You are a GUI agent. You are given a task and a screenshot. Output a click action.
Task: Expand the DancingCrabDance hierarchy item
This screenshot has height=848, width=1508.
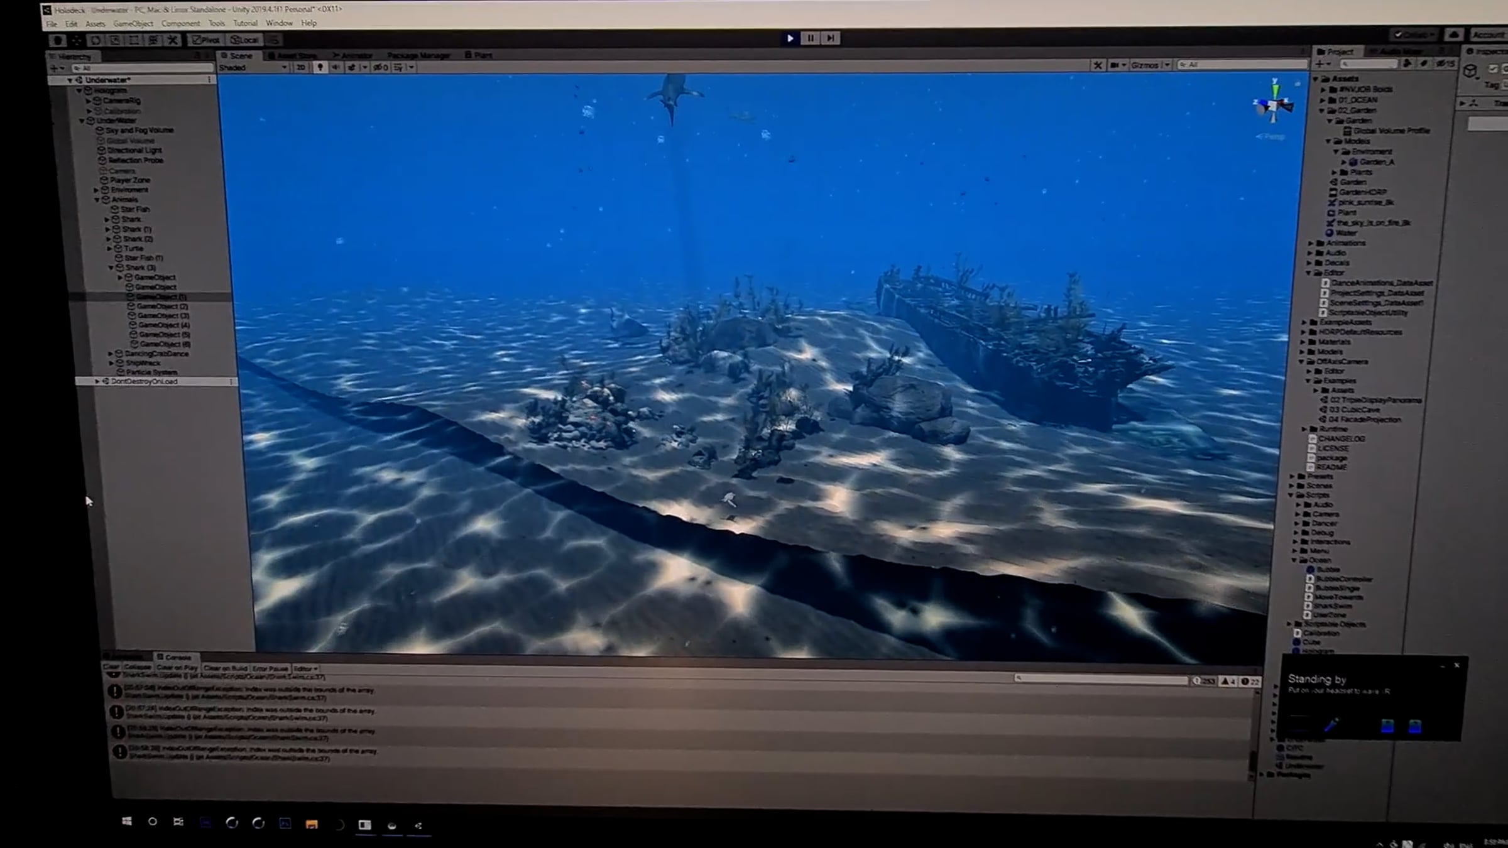[111, 354]
